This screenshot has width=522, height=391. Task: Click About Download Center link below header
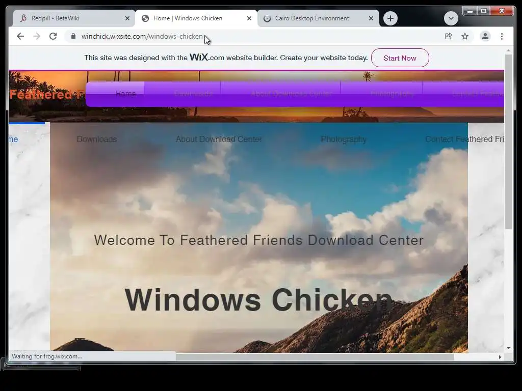218,139
